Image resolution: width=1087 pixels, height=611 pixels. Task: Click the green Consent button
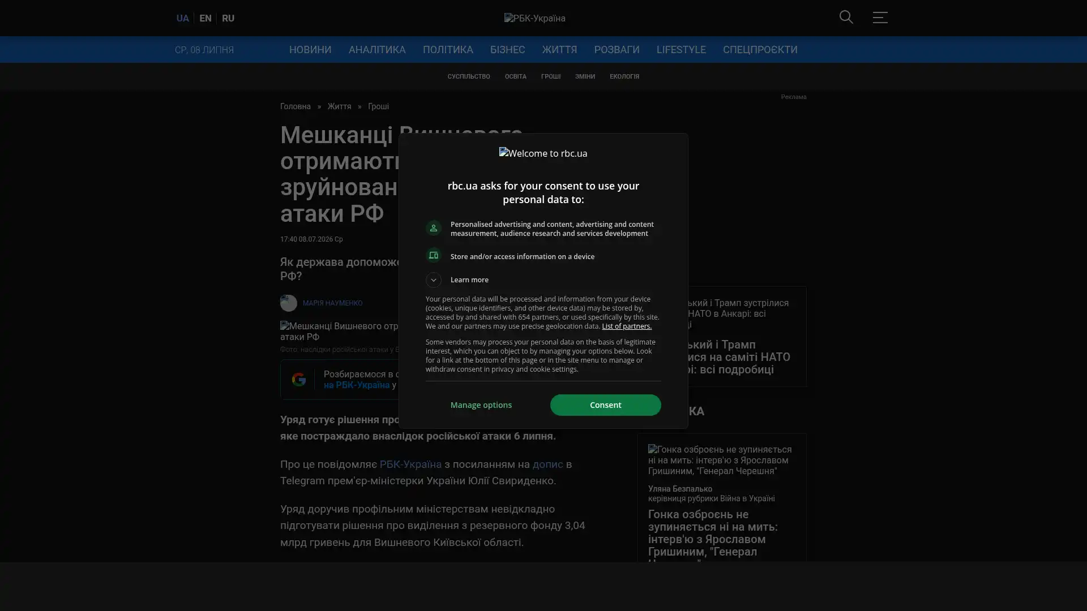tap(605, 405)
